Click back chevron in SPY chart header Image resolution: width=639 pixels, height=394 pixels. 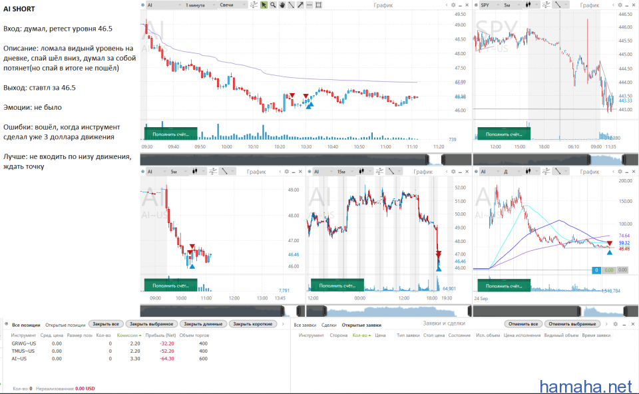pos(613,5)
